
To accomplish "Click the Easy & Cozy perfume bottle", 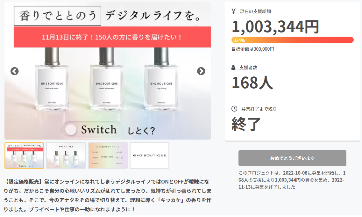I will tap(160, 83).
